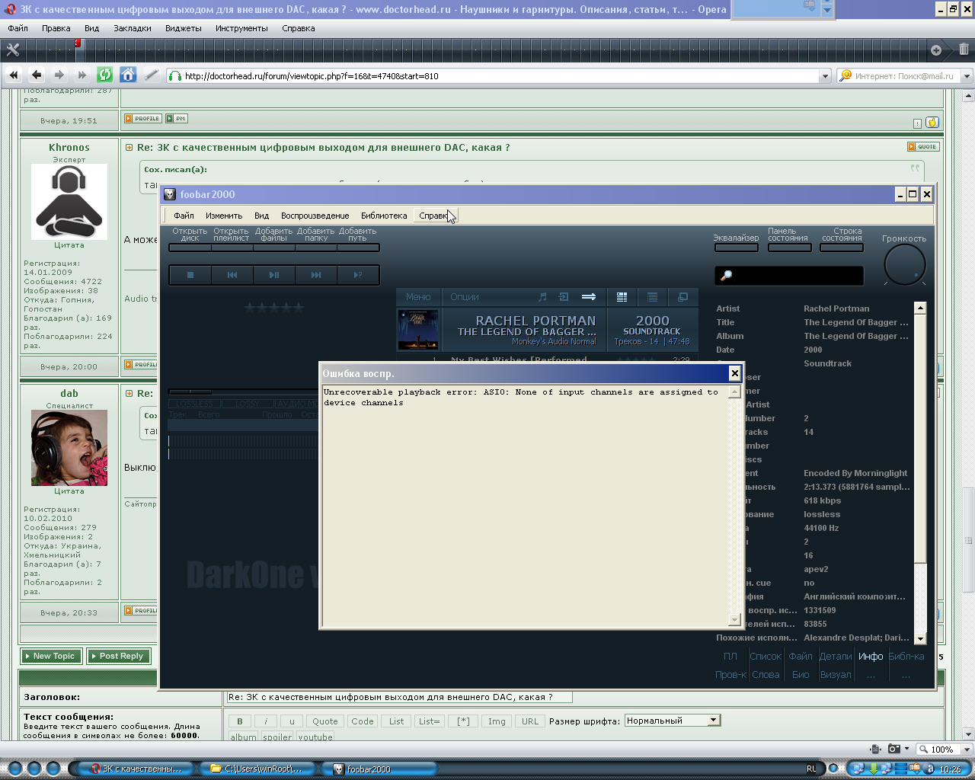Stop playback in foobar2000
Viewport: 975px width, 780px height.
[x=190, y=275]
